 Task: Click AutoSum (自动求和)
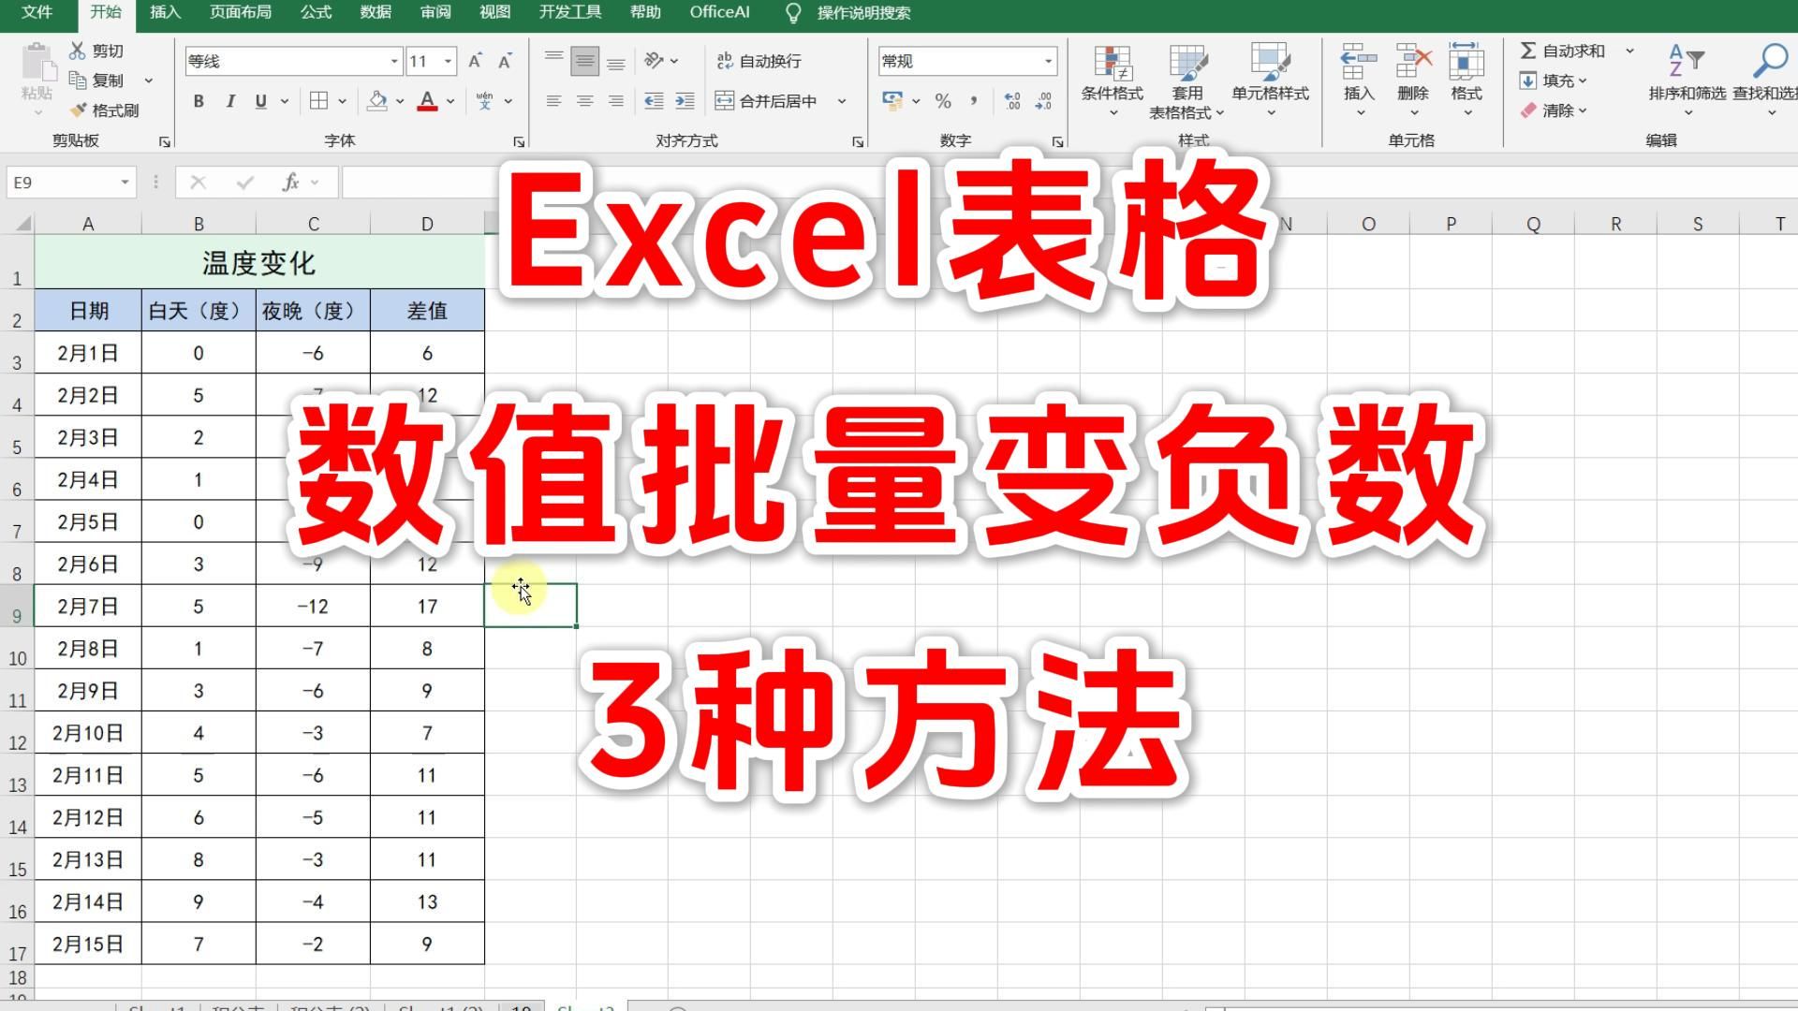pyautogui.click(x=1562, y=51)
